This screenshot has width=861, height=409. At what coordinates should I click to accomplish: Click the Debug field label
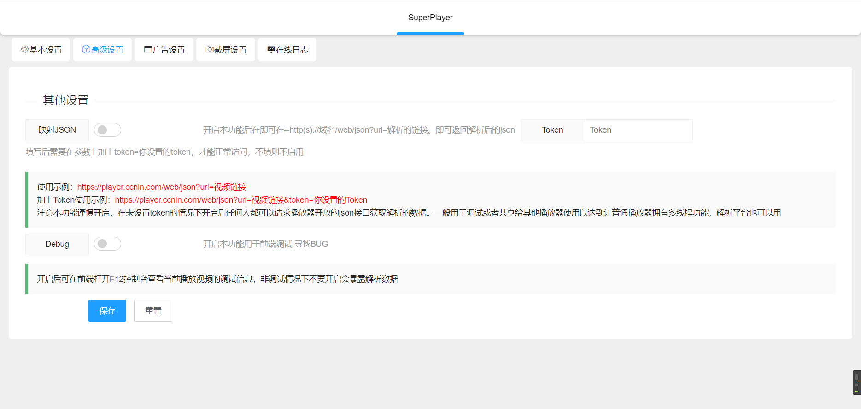(57, 244)
